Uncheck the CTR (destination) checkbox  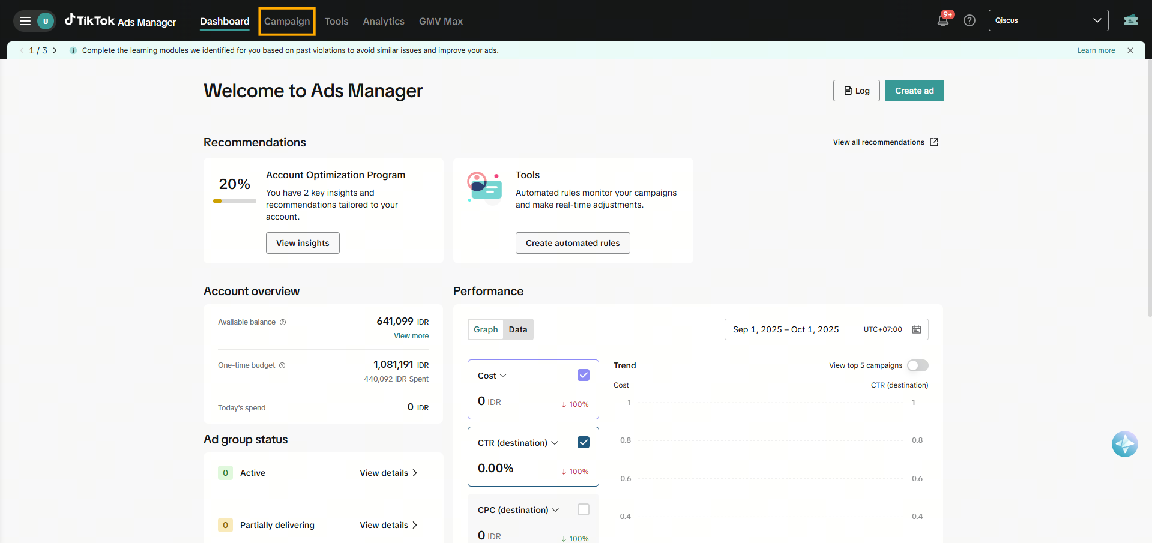(x=583, y=442)
